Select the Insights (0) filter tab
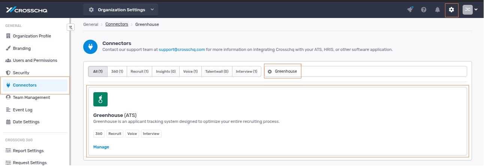Image resolution: width=484 pixels, height=166 pixels. pyautogui.click(x=166, y=71)
